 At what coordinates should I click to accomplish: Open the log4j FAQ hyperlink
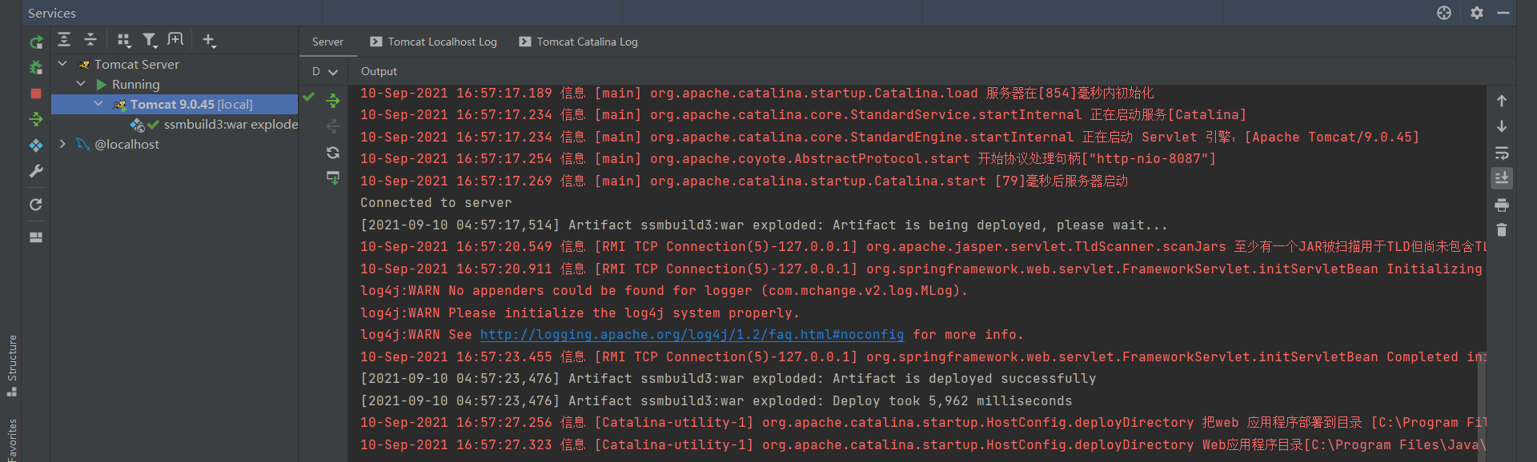pyautogui.click(x=692, y=335)
